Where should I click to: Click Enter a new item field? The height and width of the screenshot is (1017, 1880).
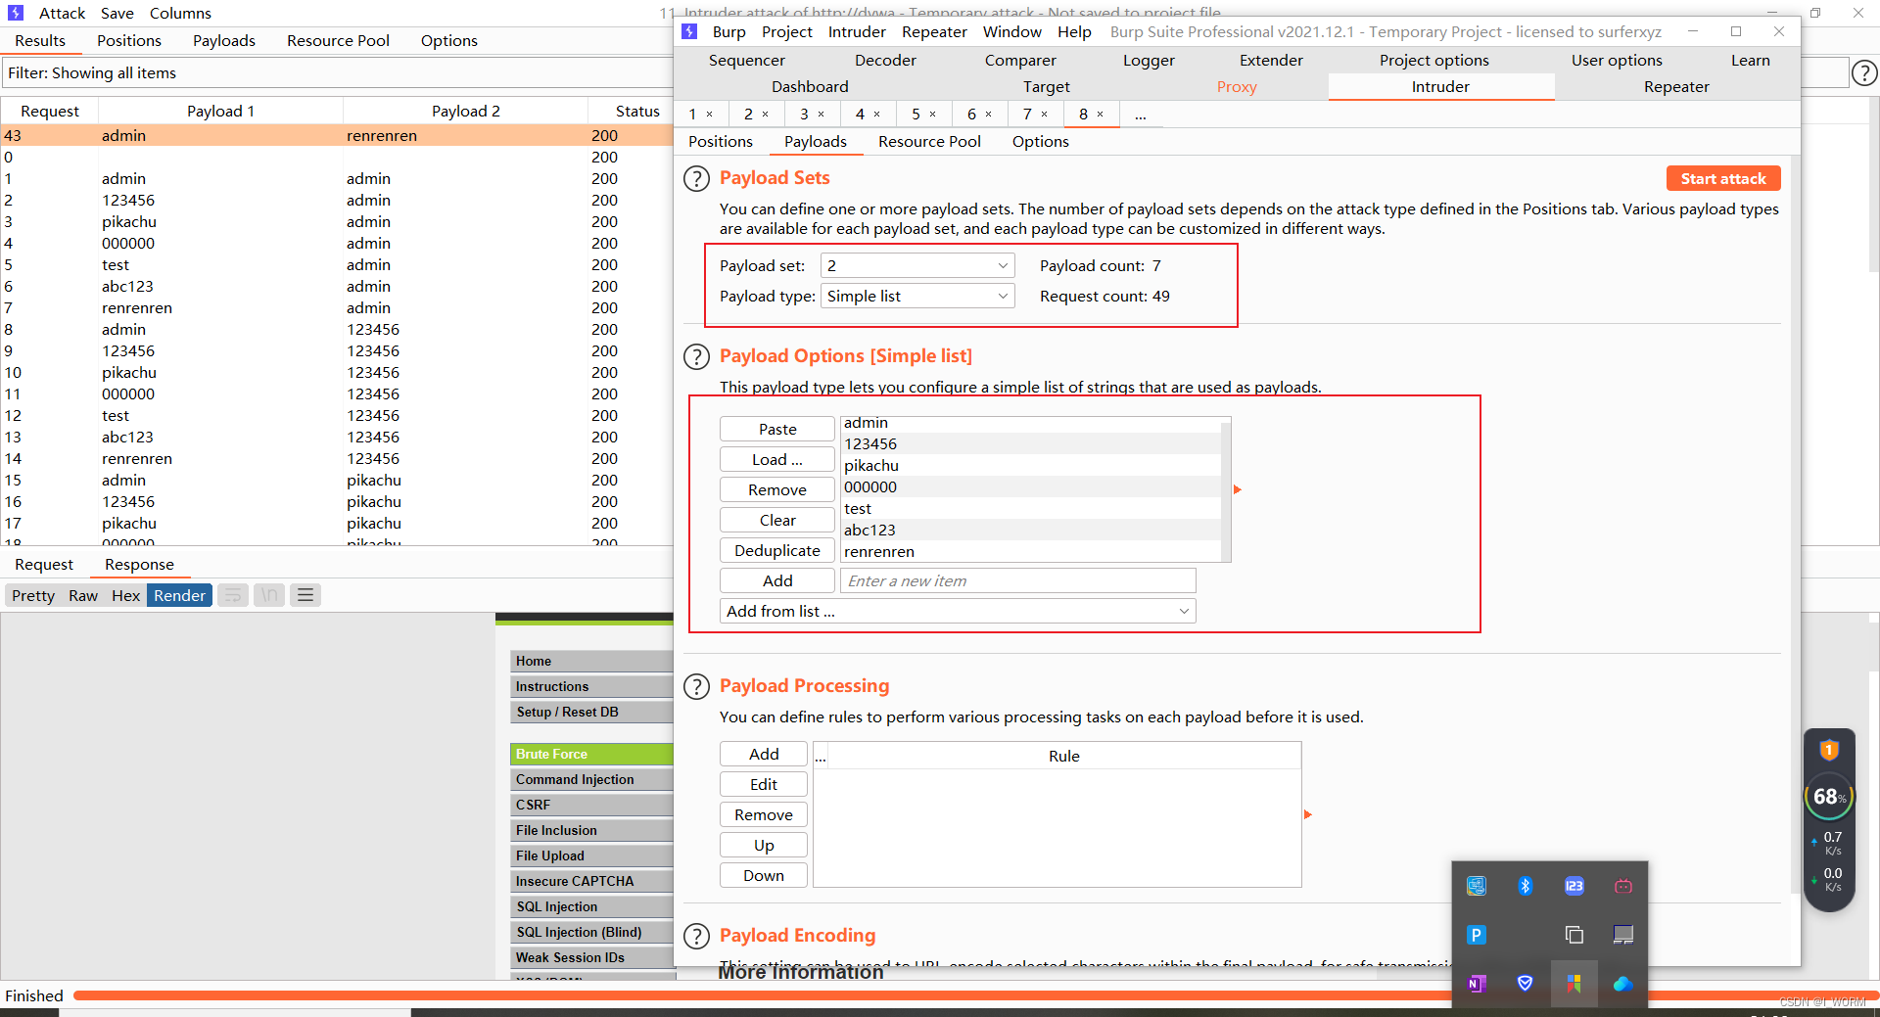[x=1018, y=580]
